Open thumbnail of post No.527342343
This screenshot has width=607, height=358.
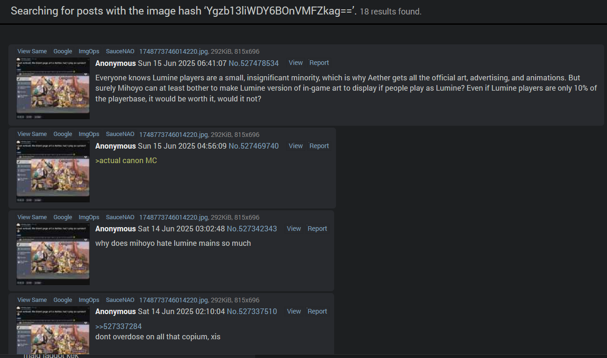(x=53, y=254)
